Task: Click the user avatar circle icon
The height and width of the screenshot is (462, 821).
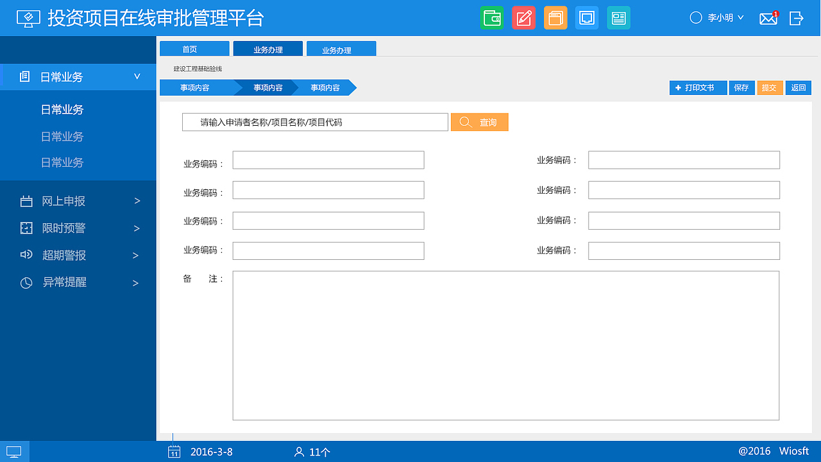Action: 696,18
